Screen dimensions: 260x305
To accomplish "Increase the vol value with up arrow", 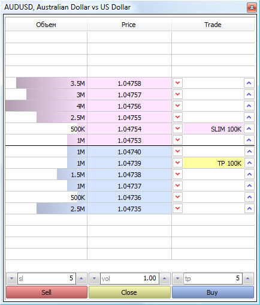I will pyautogui.click(x=165, y=279).
